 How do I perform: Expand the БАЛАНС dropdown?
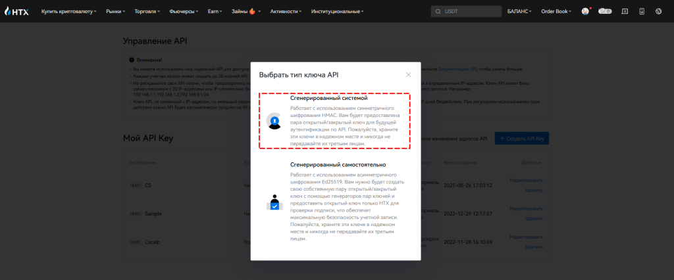tap(519, 12)
